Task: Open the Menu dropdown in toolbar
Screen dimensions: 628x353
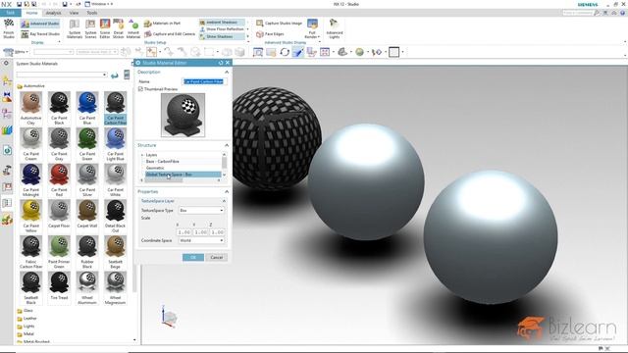Action: [x=16, y=52]
